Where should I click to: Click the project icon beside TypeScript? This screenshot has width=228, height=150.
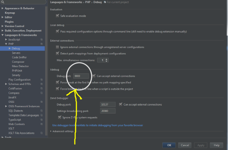coord(42,120)
